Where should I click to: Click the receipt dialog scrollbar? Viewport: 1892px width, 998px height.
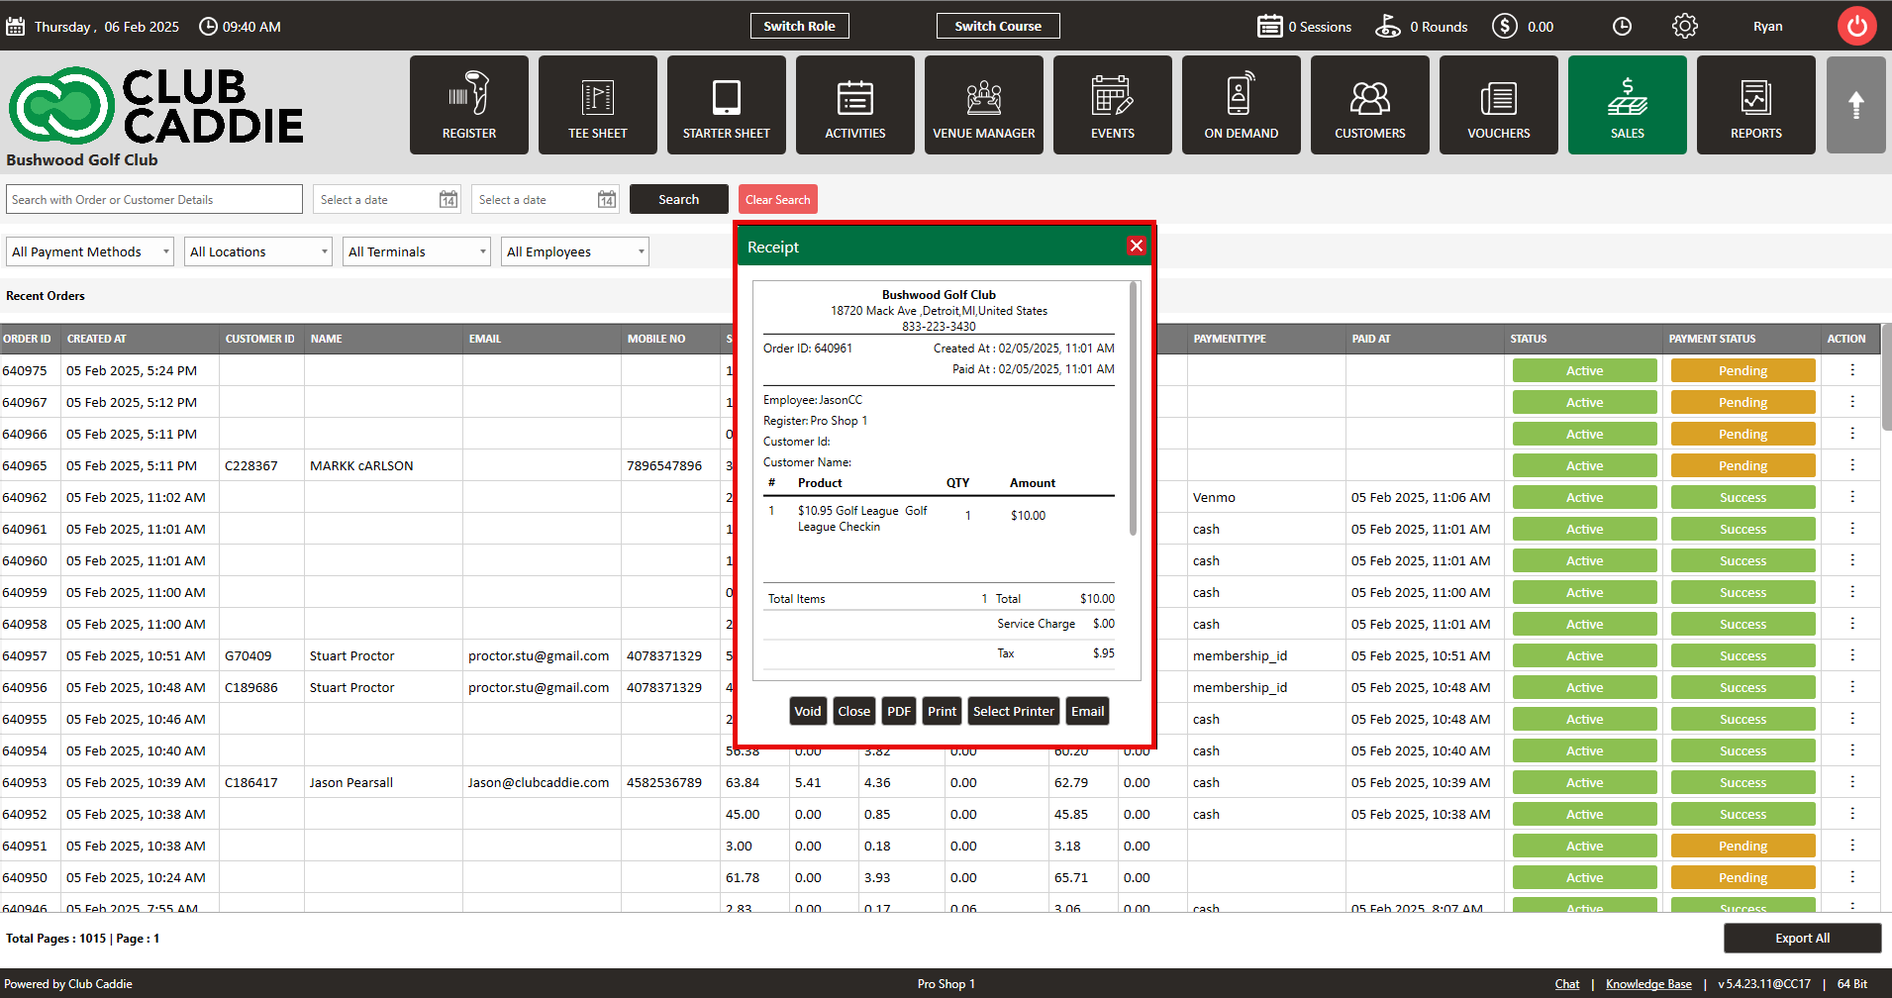pos(1133,408)
